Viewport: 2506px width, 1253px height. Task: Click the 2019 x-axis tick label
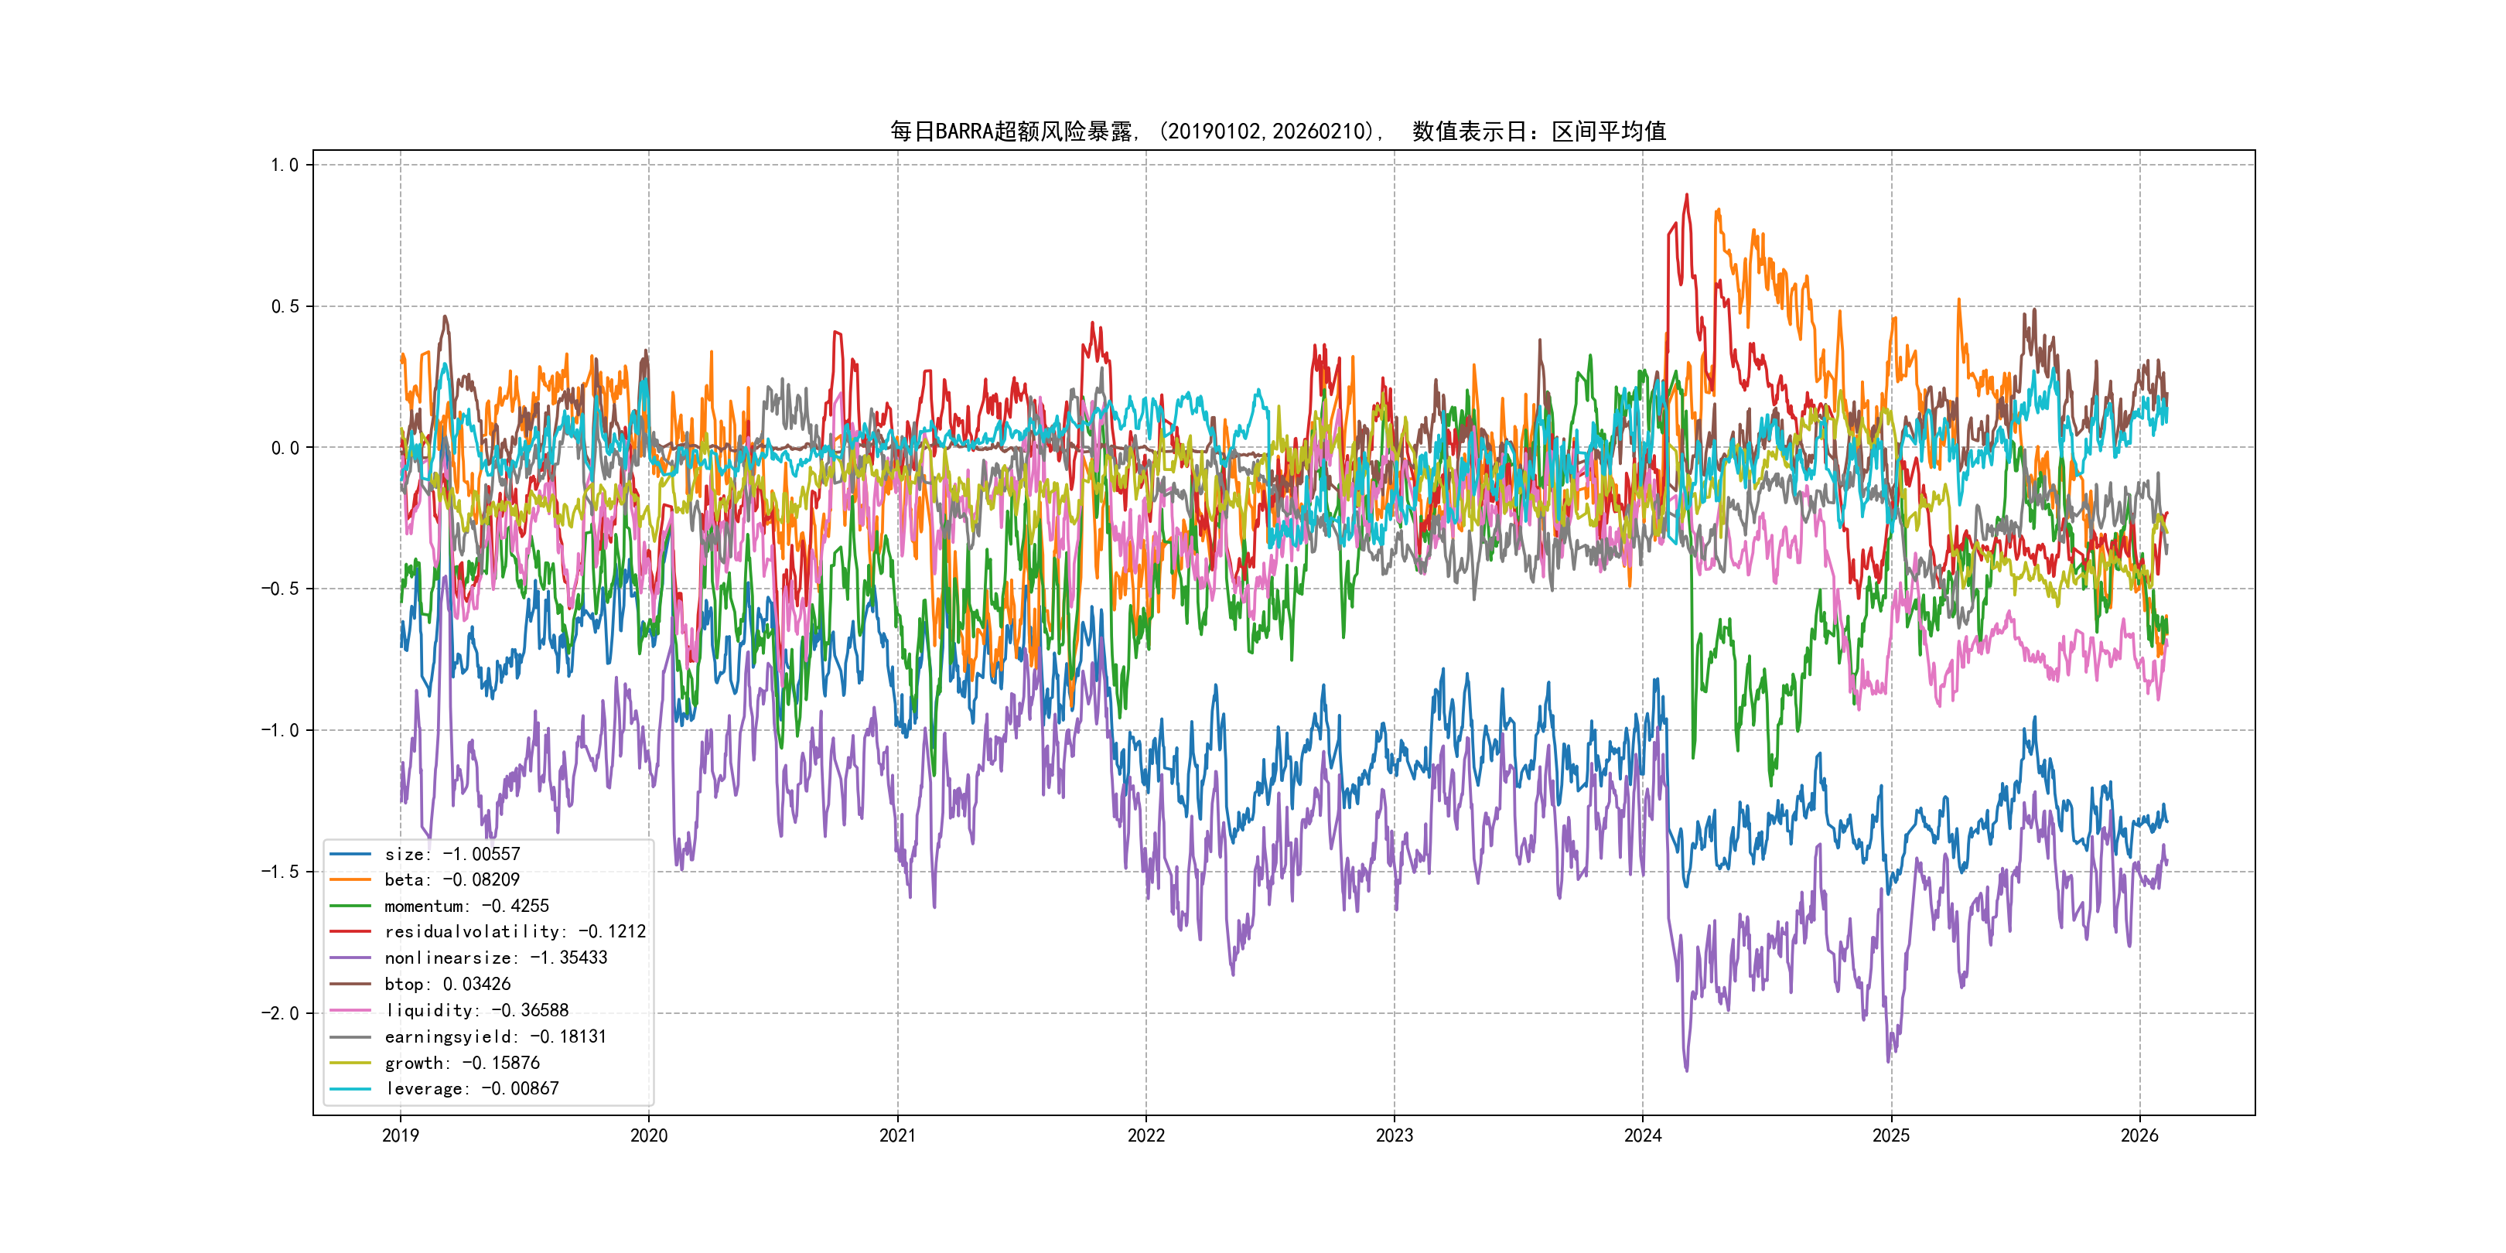tap(400, 1135)
